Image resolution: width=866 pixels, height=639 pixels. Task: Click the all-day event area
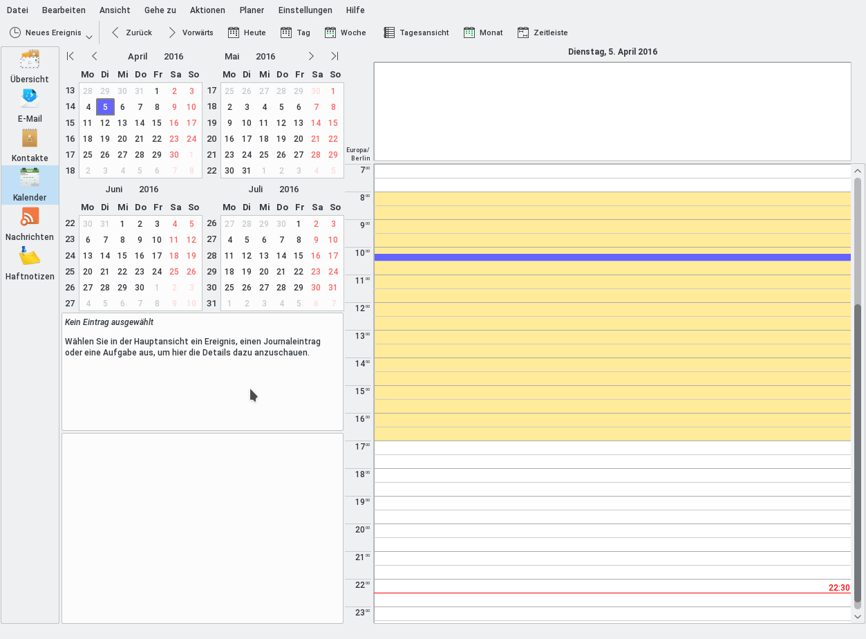click(x=612, y=111)
